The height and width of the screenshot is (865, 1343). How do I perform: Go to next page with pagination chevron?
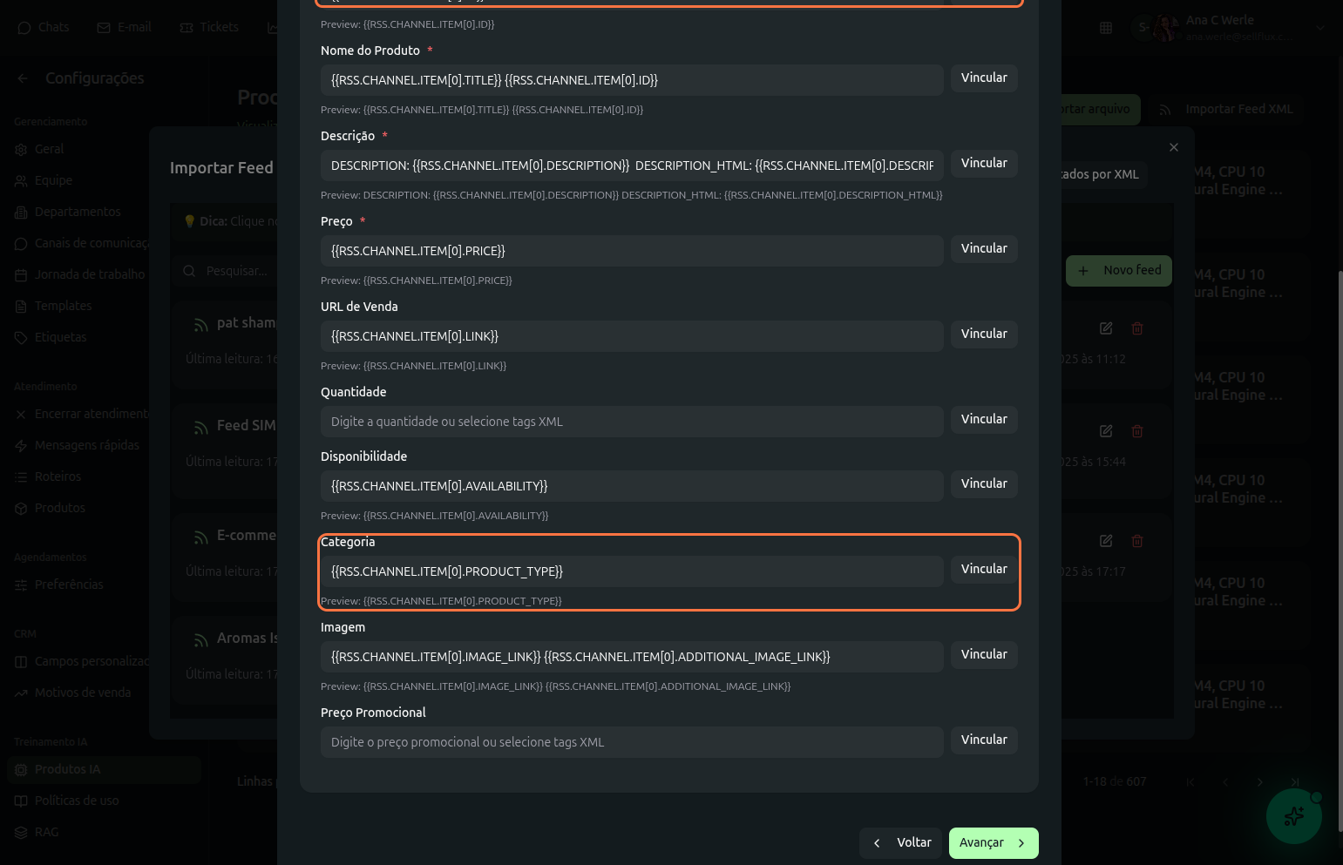(1259, 781)
